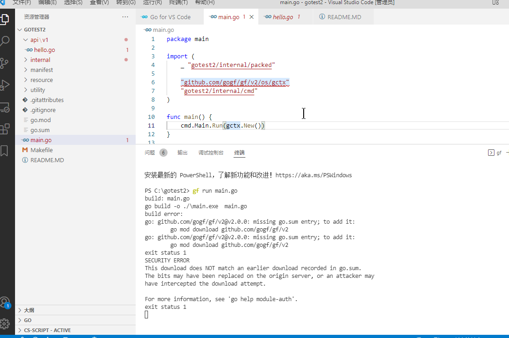Open the Source Control view
Image resolution: width=509 pixels, height=338 pixels.
(x=6, y=63)
